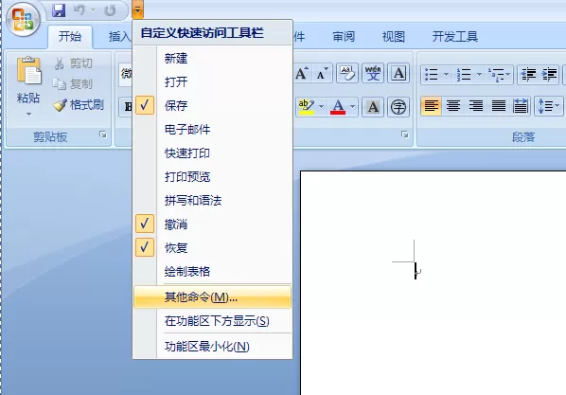Choose 功能区最小化(N)

click(212, 347)
